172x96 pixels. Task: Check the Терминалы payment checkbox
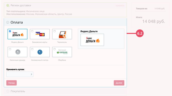pyautogui.click(x=54, y=31)
